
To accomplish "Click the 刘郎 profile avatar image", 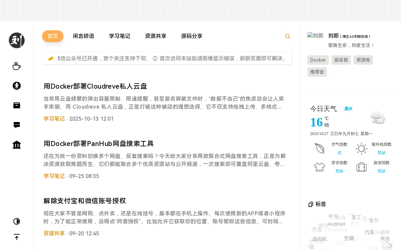I will [x=315, y=36].
